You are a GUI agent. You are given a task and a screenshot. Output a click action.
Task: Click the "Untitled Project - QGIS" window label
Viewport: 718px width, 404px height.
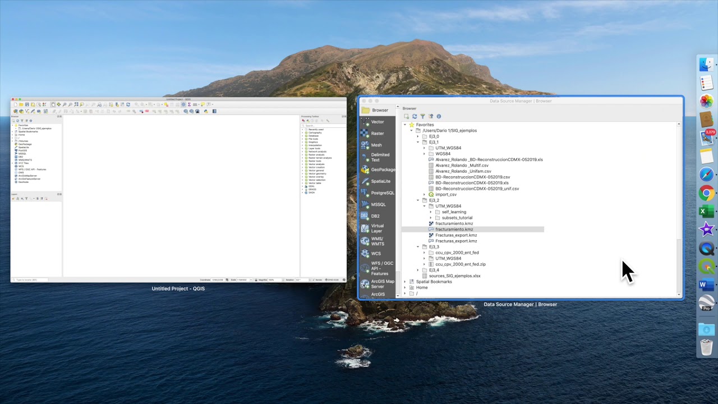[x=178, y=288]
